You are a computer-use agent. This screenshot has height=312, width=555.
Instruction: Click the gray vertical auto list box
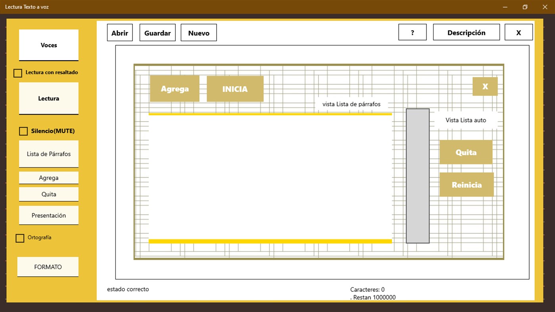[x=418, y=176]
